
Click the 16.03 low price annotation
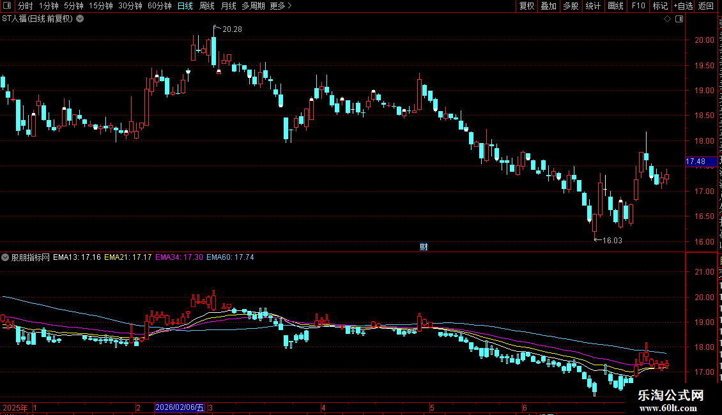point(612,241)
